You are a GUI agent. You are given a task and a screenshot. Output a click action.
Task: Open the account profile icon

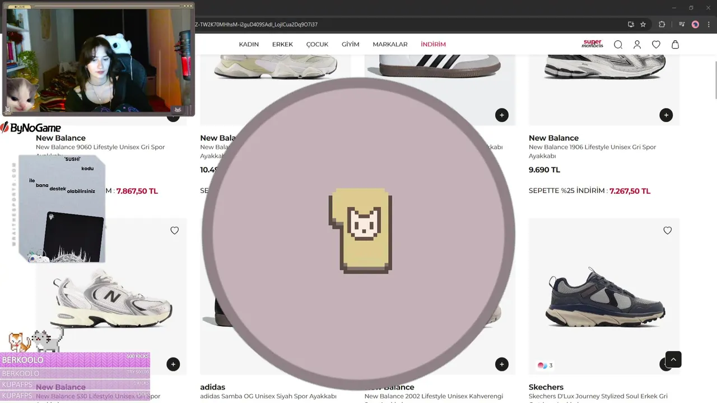coord(637,45)
